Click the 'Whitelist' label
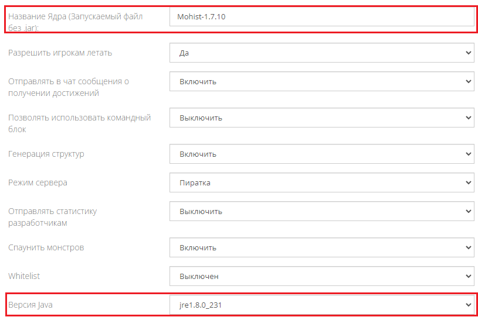478x317 pixels. coord(24,276)
